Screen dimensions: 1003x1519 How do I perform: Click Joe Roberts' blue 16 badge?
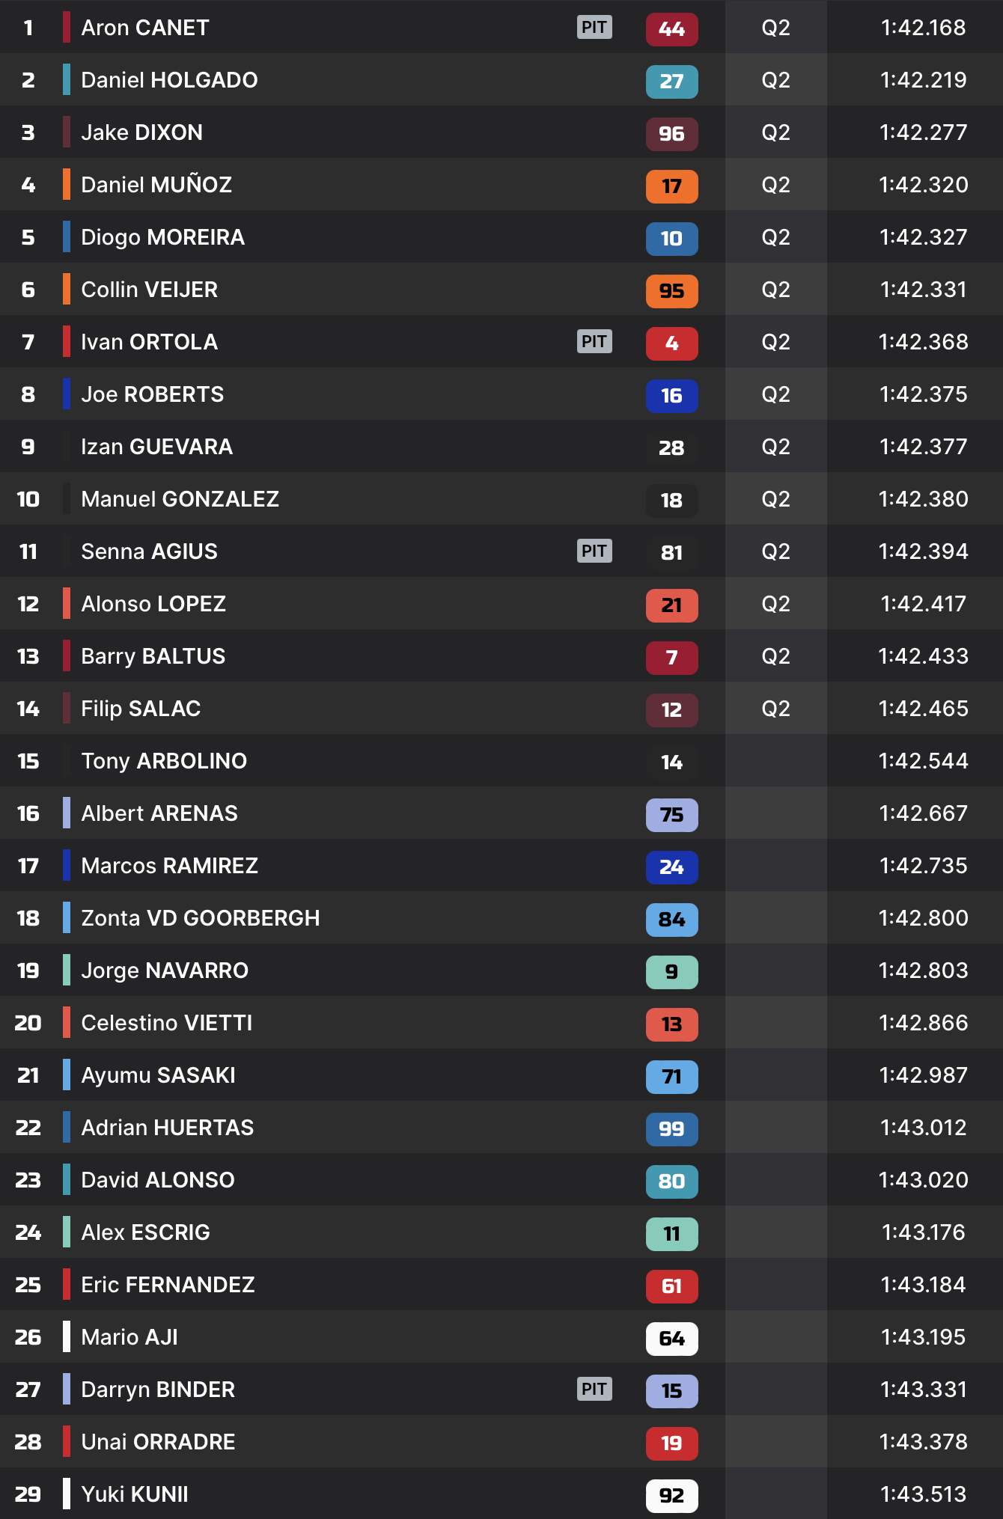pos(671,396)
